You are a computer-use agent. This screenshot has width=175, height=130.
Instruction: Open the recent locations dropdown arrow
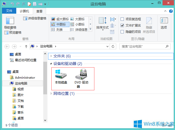[20, 46]
